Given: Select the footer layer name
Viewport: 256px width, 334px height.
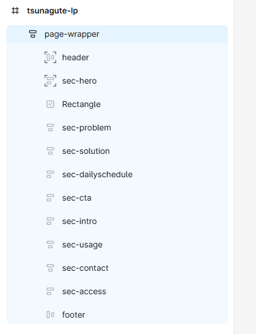Looking at the screenshot, I should 74,315.
